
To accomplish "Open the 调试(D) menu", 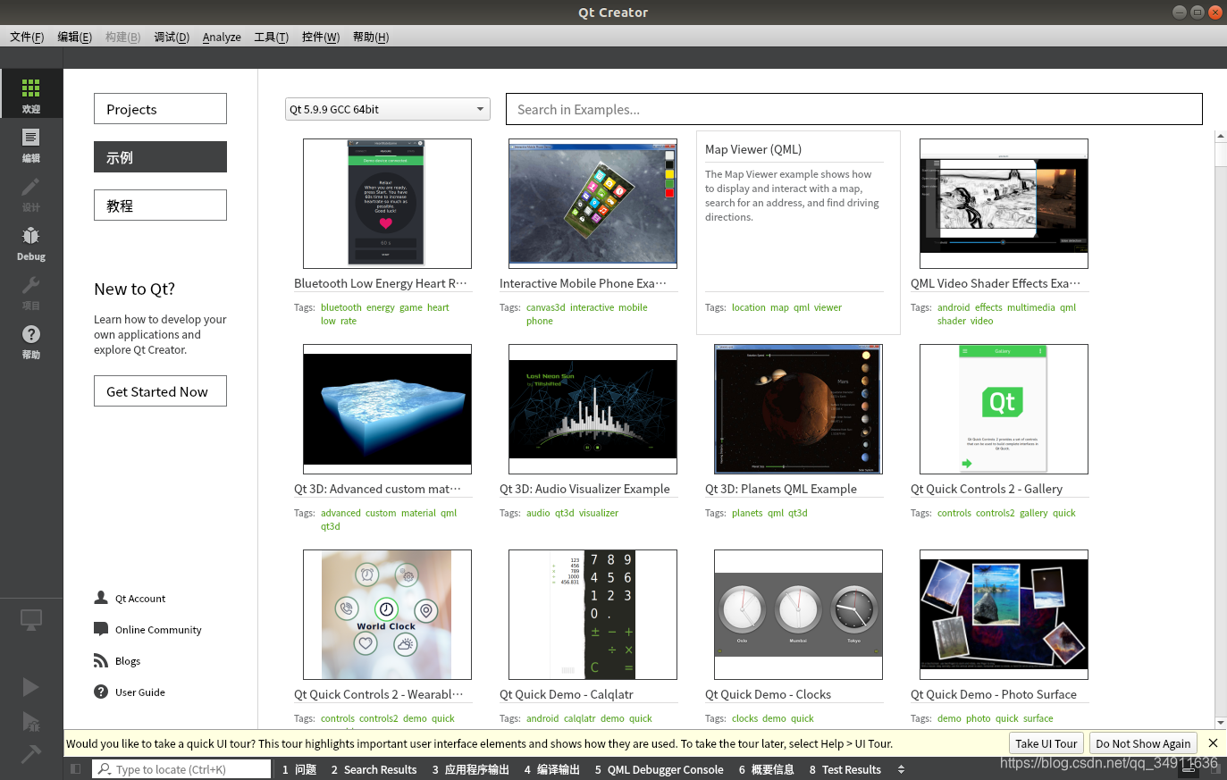I will click(172, 37).
